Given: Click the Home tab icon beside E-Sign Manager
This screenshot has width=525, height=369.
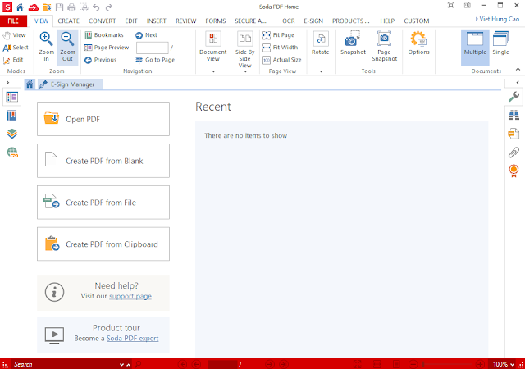Looking at the screenshot, I should coord(30,84).
